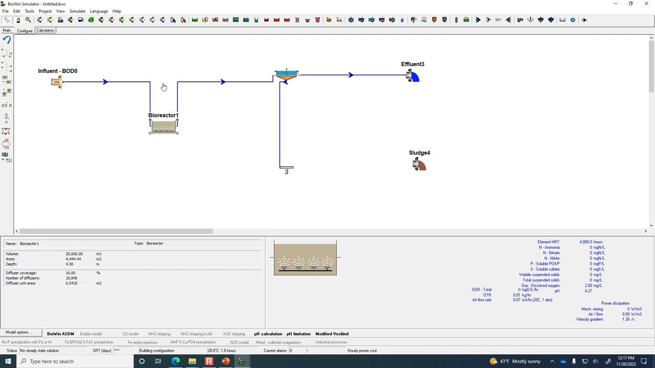Click the Fe redox reactions label
The image size is (655, 368).
[x=143, y=342]
